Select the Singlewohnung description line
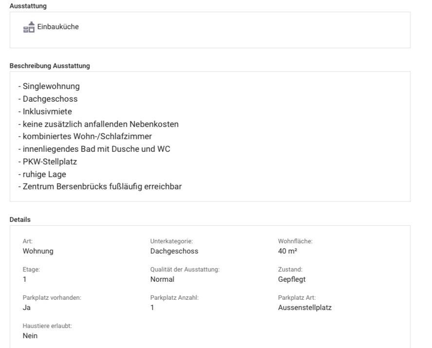The height and width of the screenshot is (348, 432). click(x=49, y=87)
